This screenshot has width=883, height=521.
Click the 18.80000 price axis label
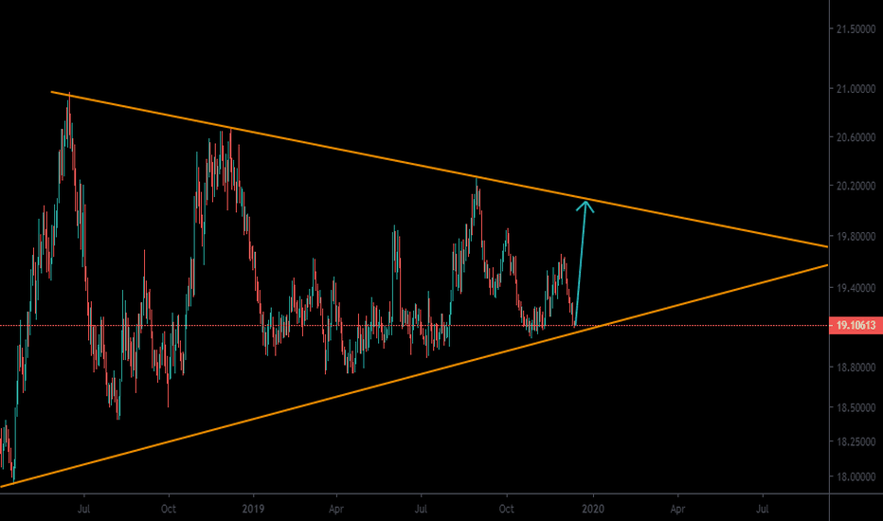point(856,368)
